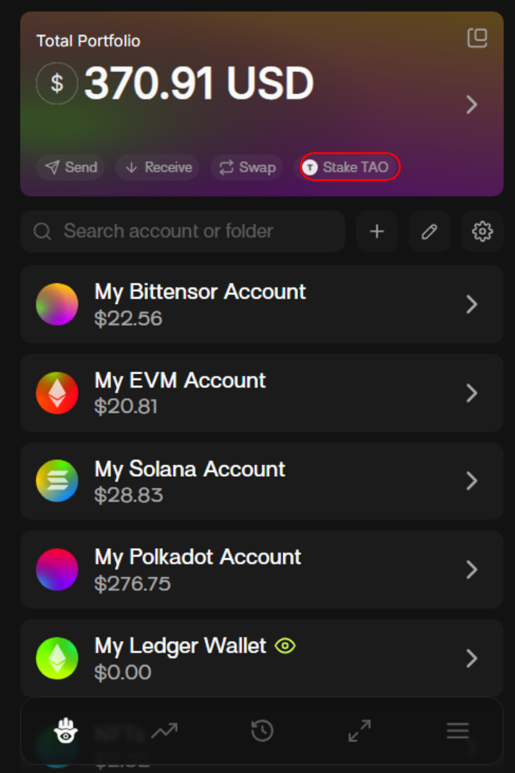Expand My Bittensor Account chevron
The width and height of the screenshot is (515, 773).
(x=472, y=305)
